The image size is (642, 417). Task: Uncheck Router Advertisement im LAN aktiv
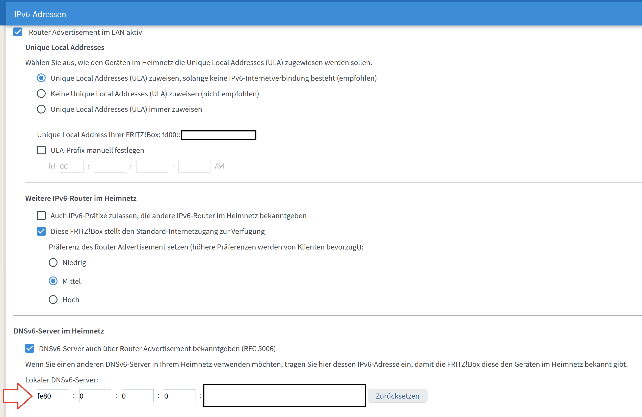(18, 32)
